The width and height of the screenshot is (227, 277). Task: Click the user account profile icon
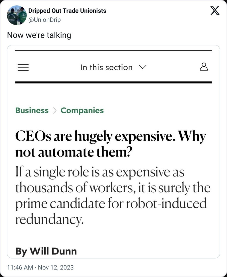pos(204,67)
